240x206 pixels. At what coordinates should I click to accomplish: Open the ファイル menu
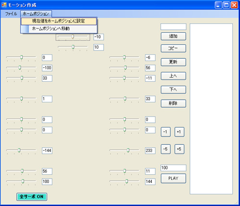point(11,14)
